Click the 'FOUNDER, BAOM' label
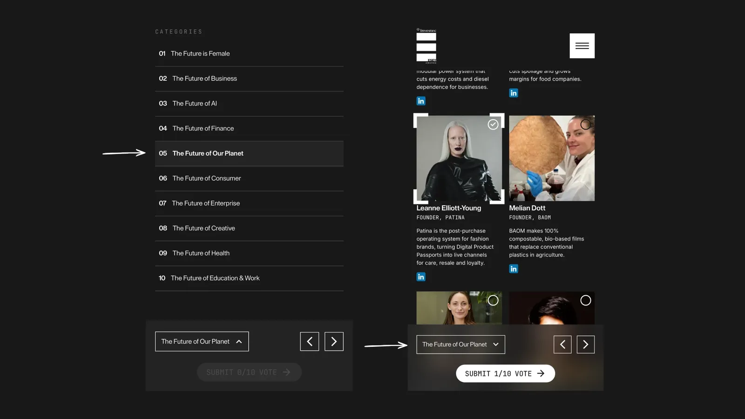This screenshot has width=745, height=419. [x=530, y=217]
